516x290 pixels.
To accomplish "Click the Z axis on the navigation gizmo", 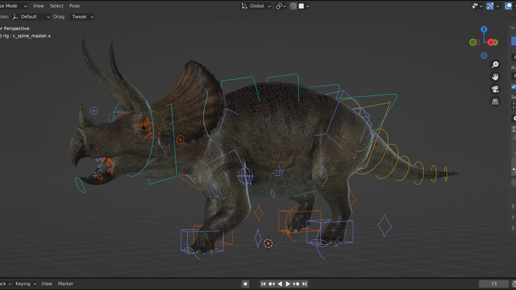I will [x=484, y=29].
